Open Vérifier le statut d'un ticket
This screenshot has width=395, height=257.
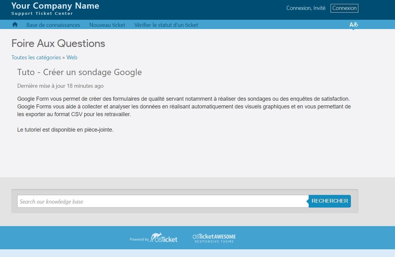[x=166, y=25]
